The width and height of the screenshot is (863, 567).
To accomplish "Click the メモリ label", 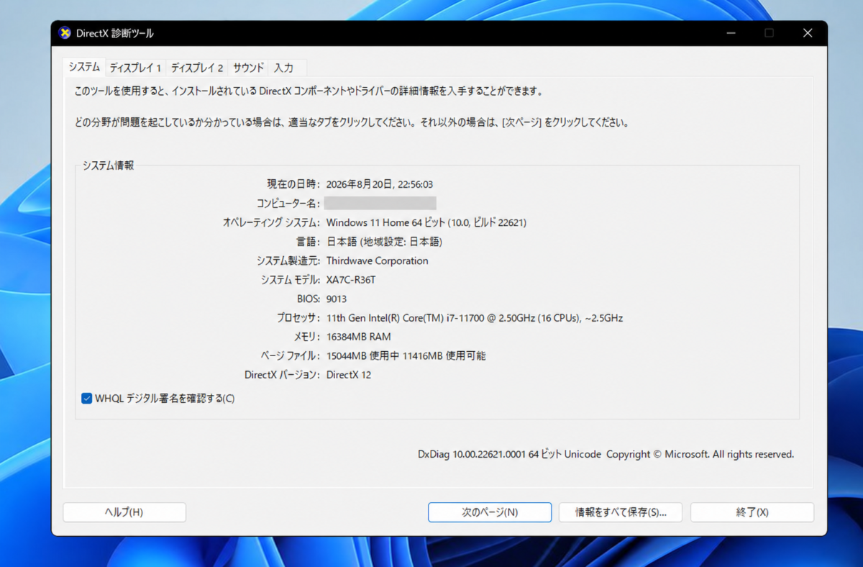I will point(306,337).
